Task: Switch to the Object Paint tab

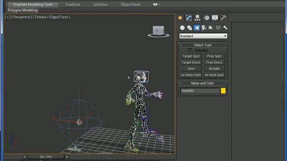Action: click(x=130, y=4)
